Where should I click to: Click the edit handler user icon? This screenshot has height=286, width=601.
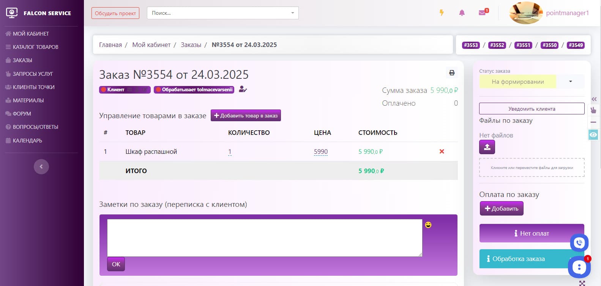243,90
